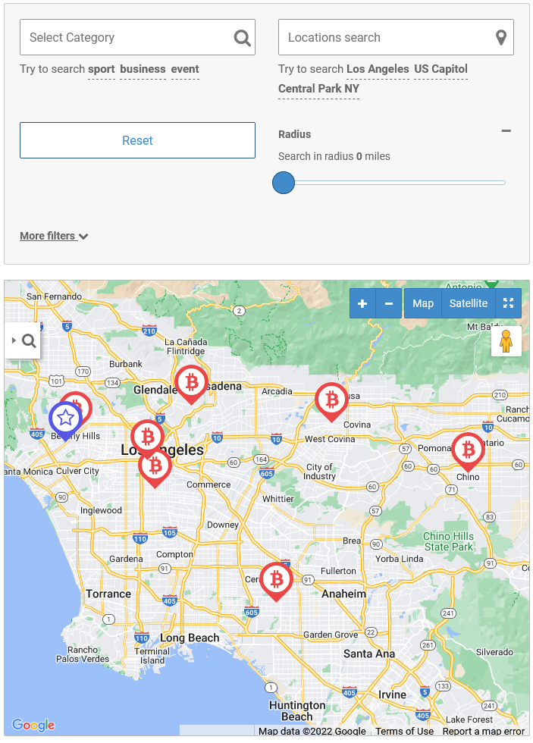
Task: Click the location pin icon in Locations search
Action: coord(501,37)
